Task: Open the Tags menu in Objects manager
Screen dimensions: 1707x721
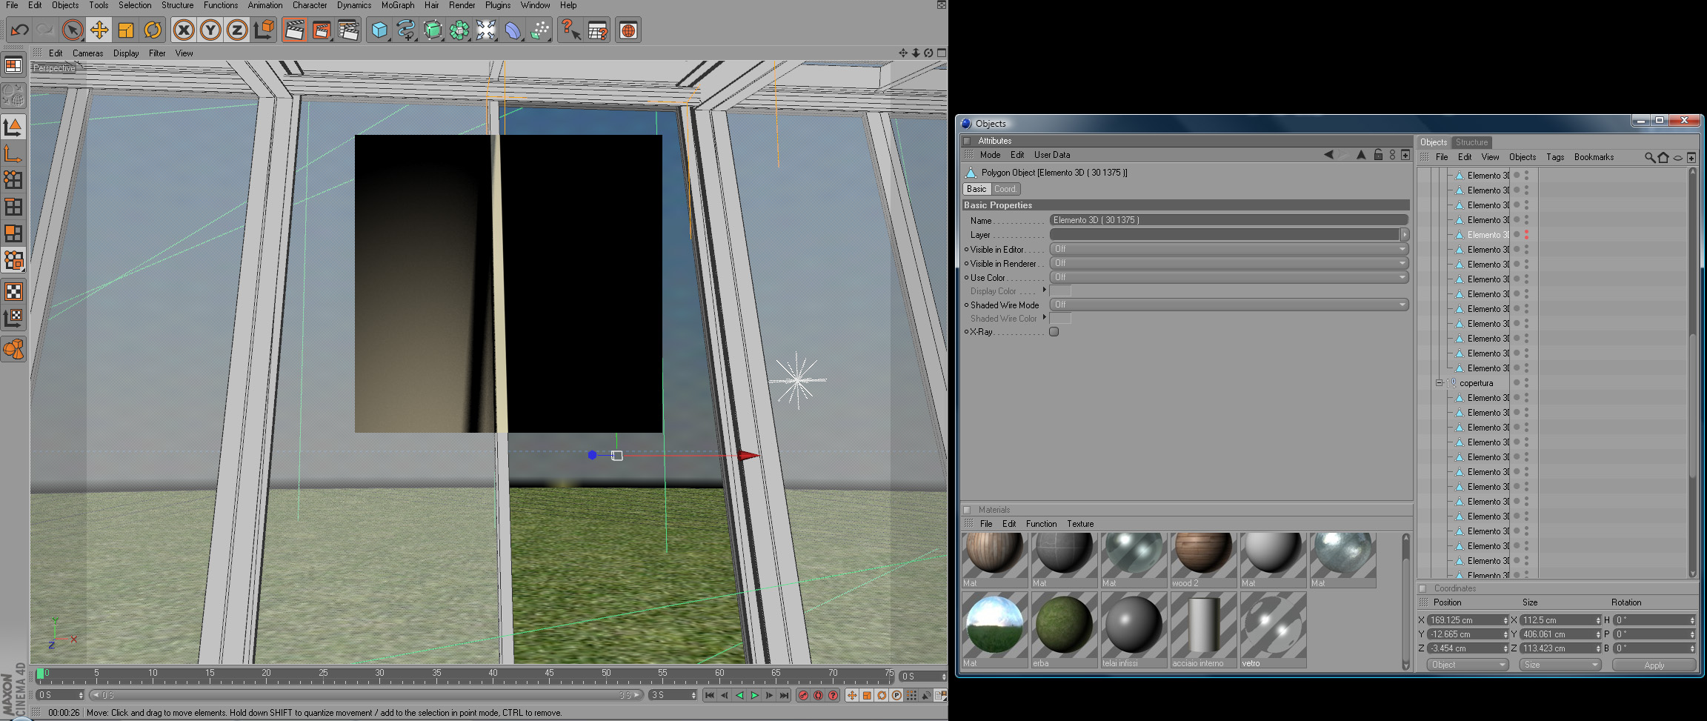Action: (x=1555, y=157)
